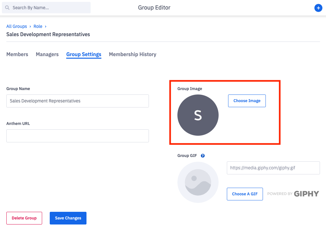Click the Powered by GIPHY logo
Viewport: 326px width, 234px height.
point(293,194)
